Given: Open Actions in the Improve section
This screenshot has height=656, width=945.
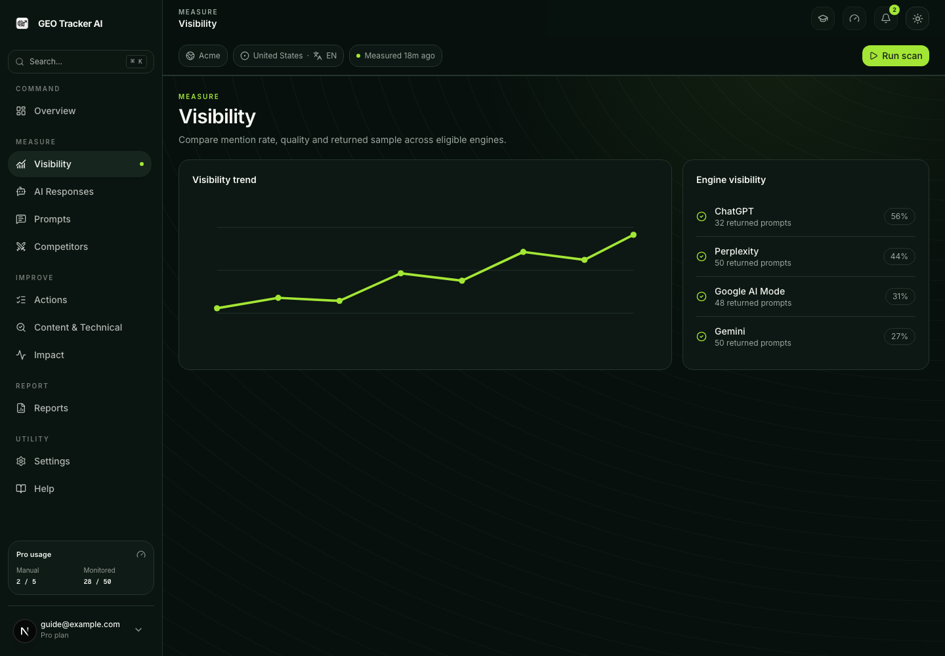Looking at the screenshot, I should 79,300.
